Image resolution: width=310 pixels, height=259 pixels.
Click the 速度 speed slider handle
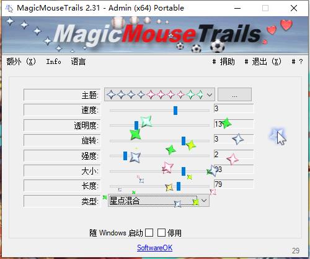[175, 111]
